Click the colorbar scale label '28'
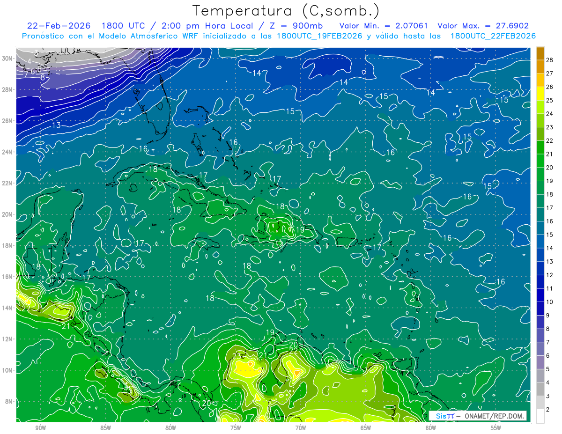 549,60
